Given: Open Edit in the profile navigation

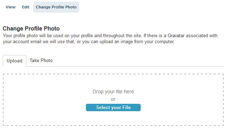Looking at the screenshot, I should (26, 7).
